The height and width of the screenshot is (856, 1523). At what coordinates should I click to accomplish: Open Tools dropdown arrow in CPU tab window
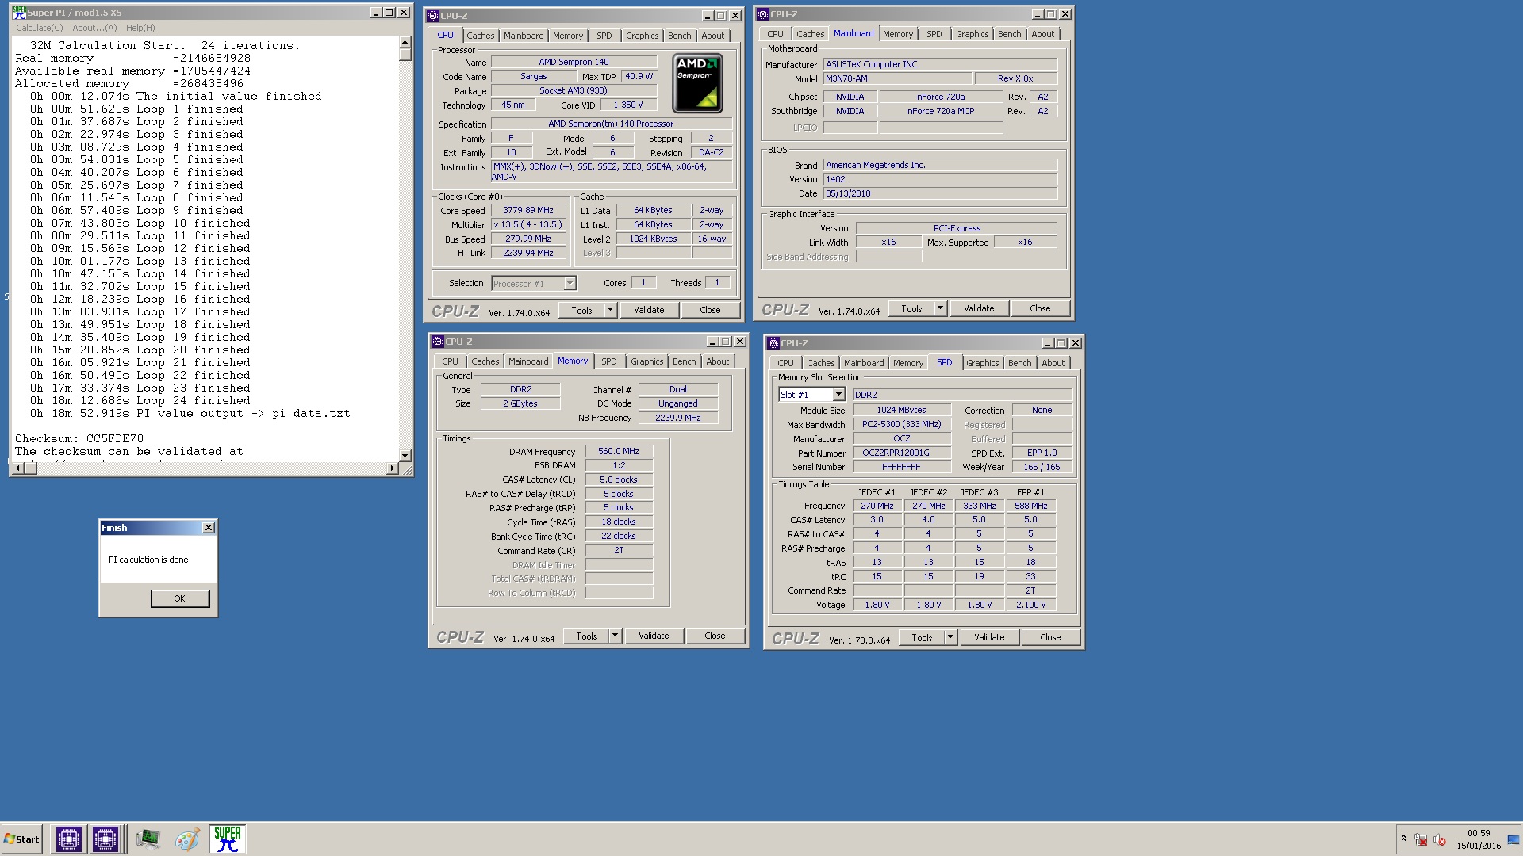[x=611, y=311]
